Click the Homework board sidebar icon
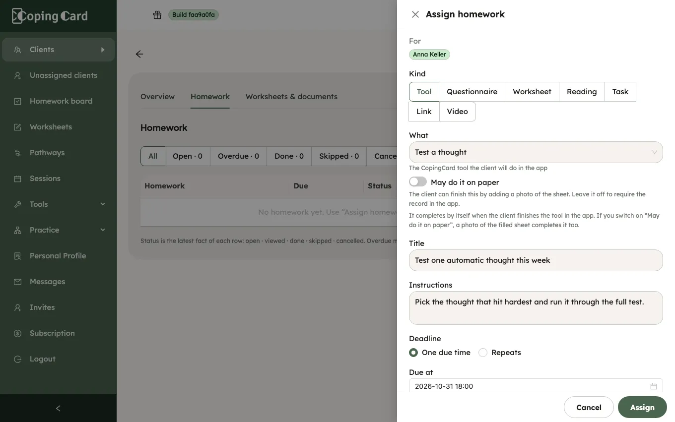The width and height of the screenshot is (675, 422). pyautogui.click(x=18, y=101)
